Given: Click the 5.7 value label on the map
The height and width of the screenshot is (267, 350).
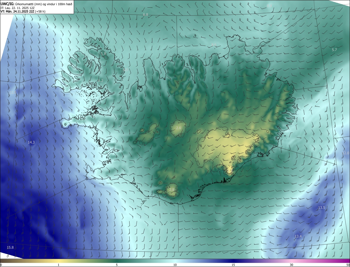Looking at the screenshot, I should tap(334, 50).
